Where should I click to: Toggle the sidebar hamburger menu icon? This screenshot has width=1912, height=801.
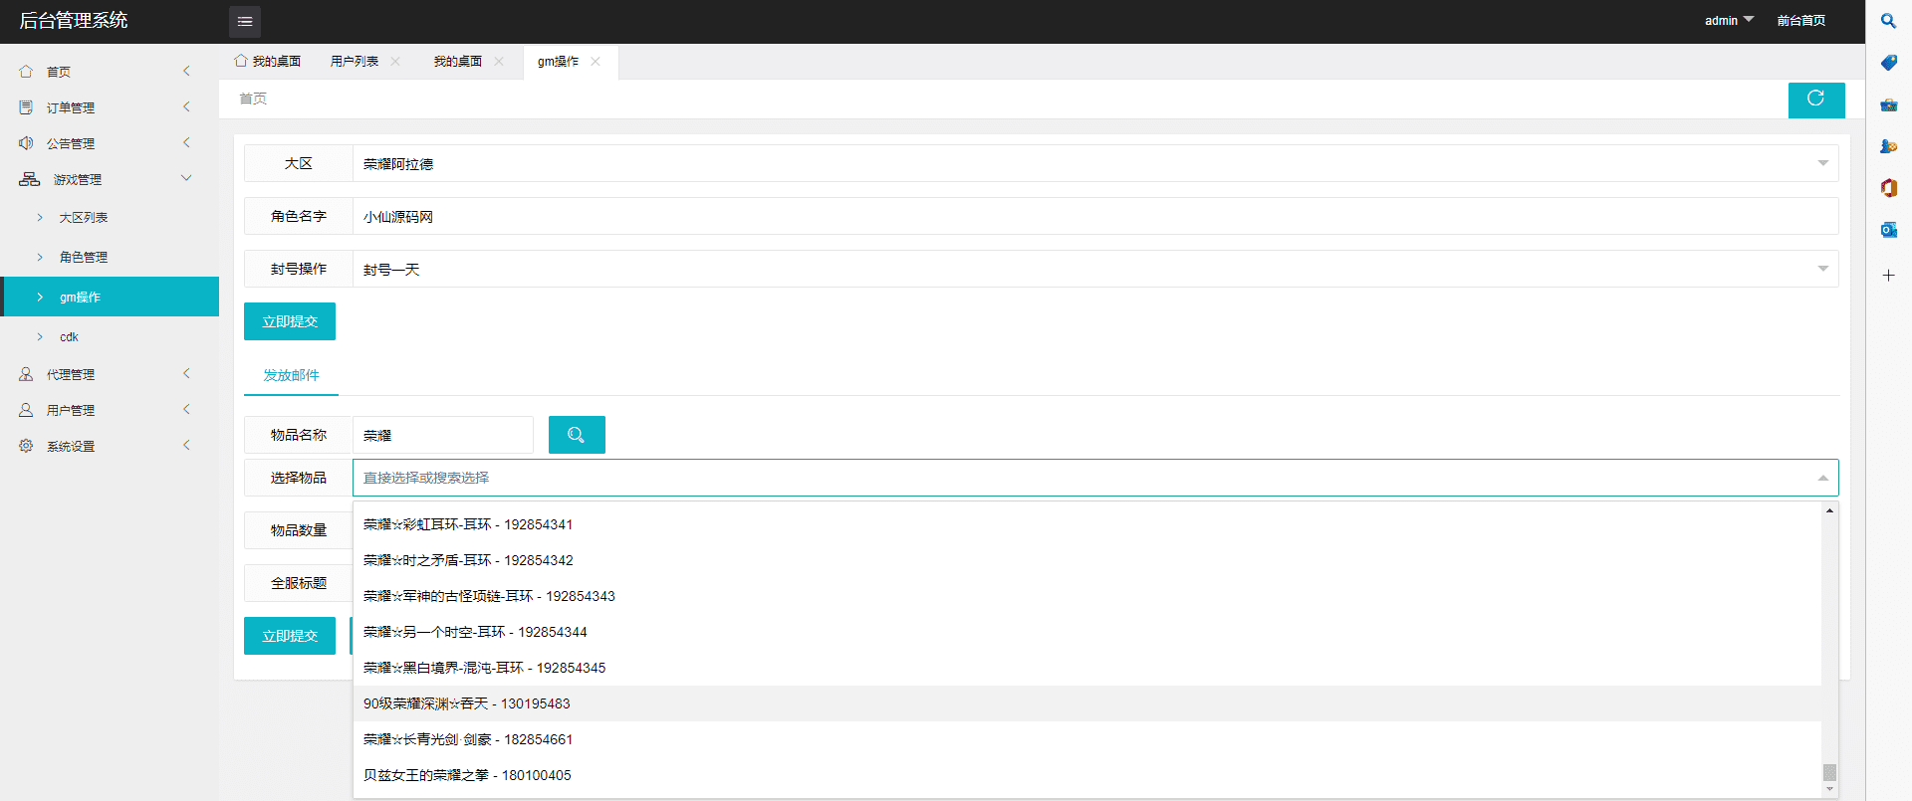(245, 21)
